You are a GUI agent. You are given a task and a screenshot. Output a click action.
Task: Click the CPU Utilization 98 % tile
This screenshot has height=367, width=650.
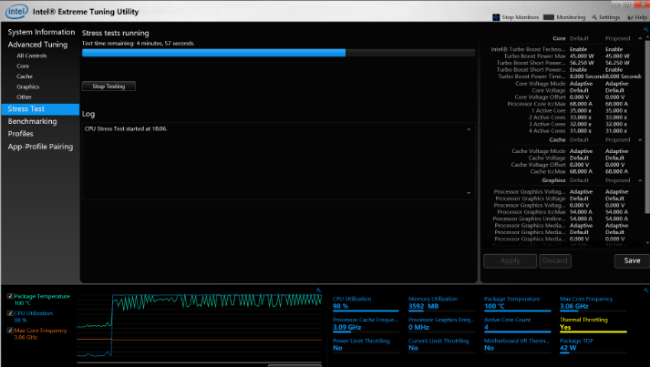pyautogui.click(x=366, y=303)
